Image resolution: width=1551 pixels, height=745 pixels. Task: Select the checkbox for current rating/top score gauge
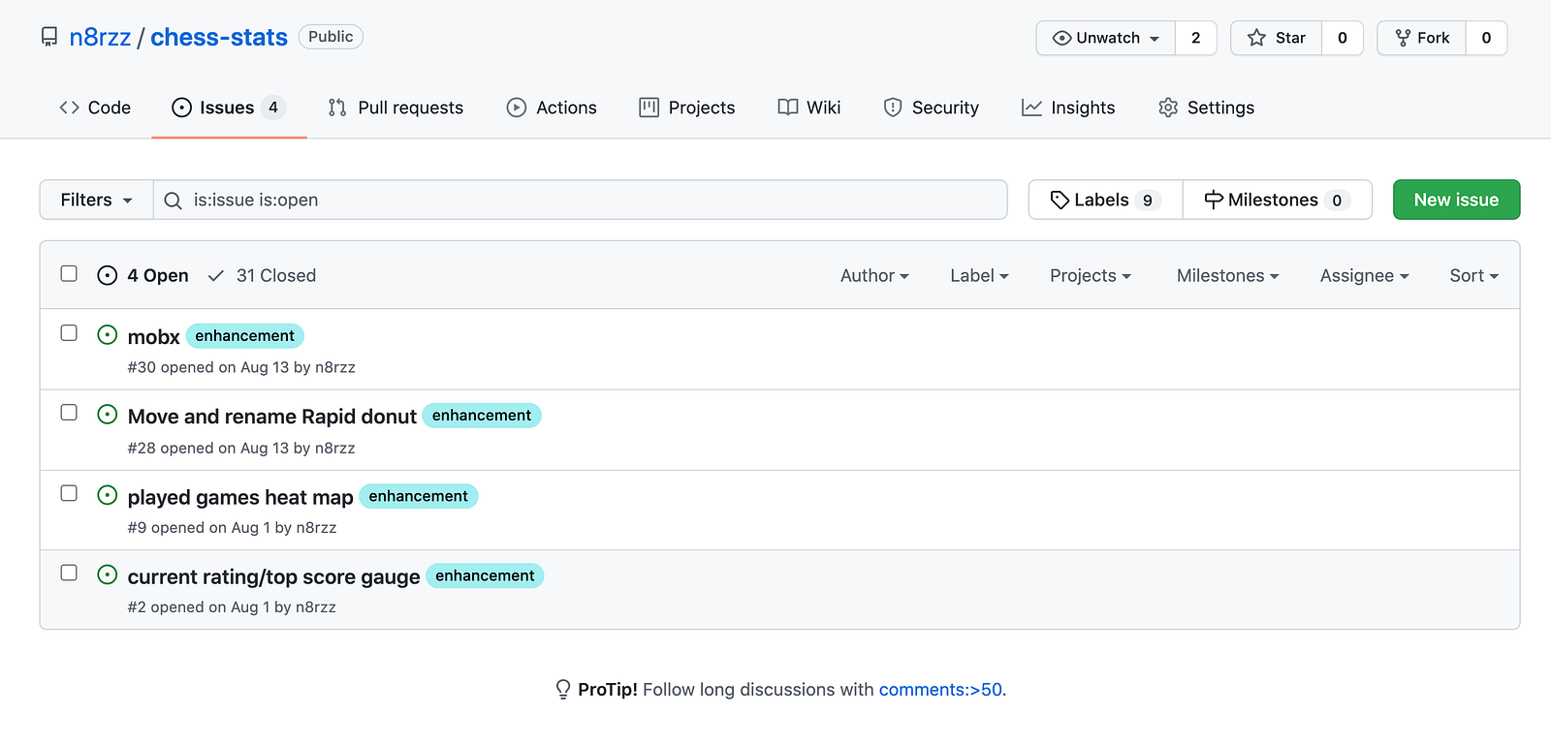[x=69, y=574]
